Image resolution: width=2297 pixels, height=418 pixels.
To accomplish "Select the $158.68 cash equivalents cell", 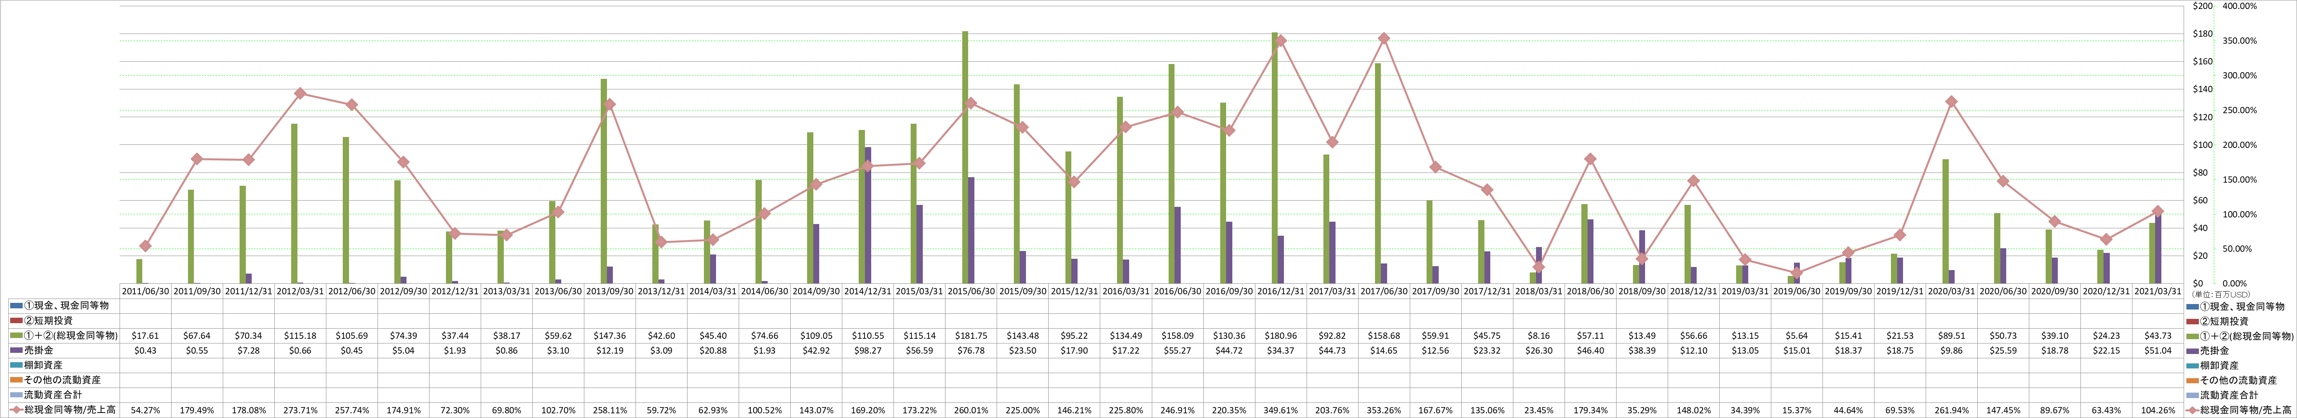I will tap(1385, 336).
